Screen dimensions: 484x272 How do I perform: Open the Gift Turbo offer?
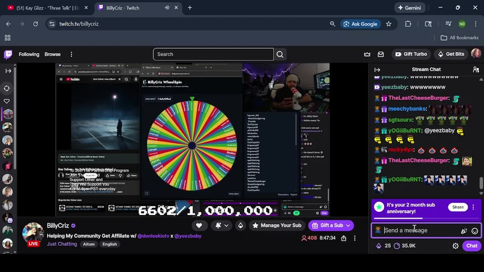[x=411, y=54]
